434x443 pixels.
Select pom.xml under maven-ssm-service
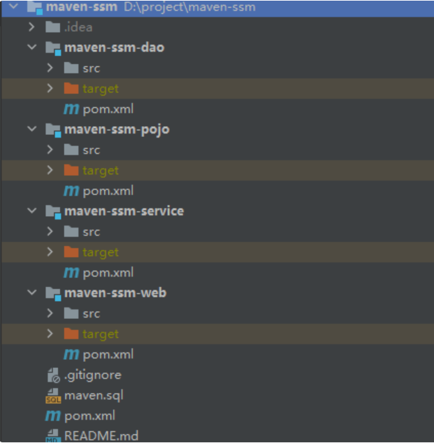(x=108, y=273)
